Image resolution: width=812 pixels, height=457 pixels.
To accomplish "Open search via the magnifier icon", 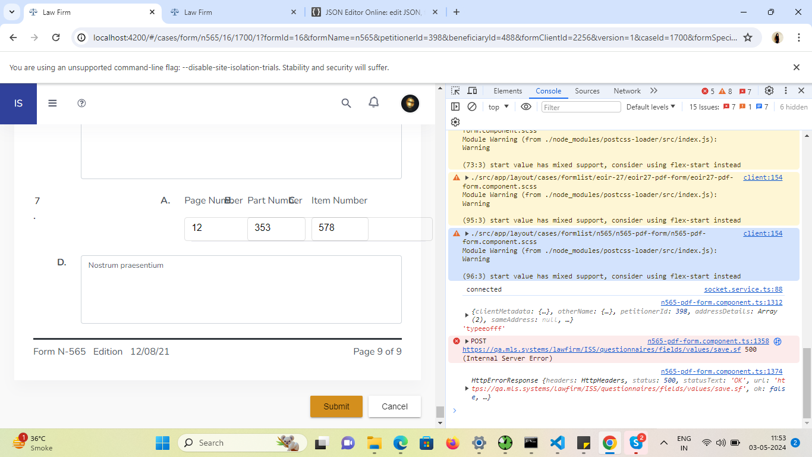I will [347, 103].
